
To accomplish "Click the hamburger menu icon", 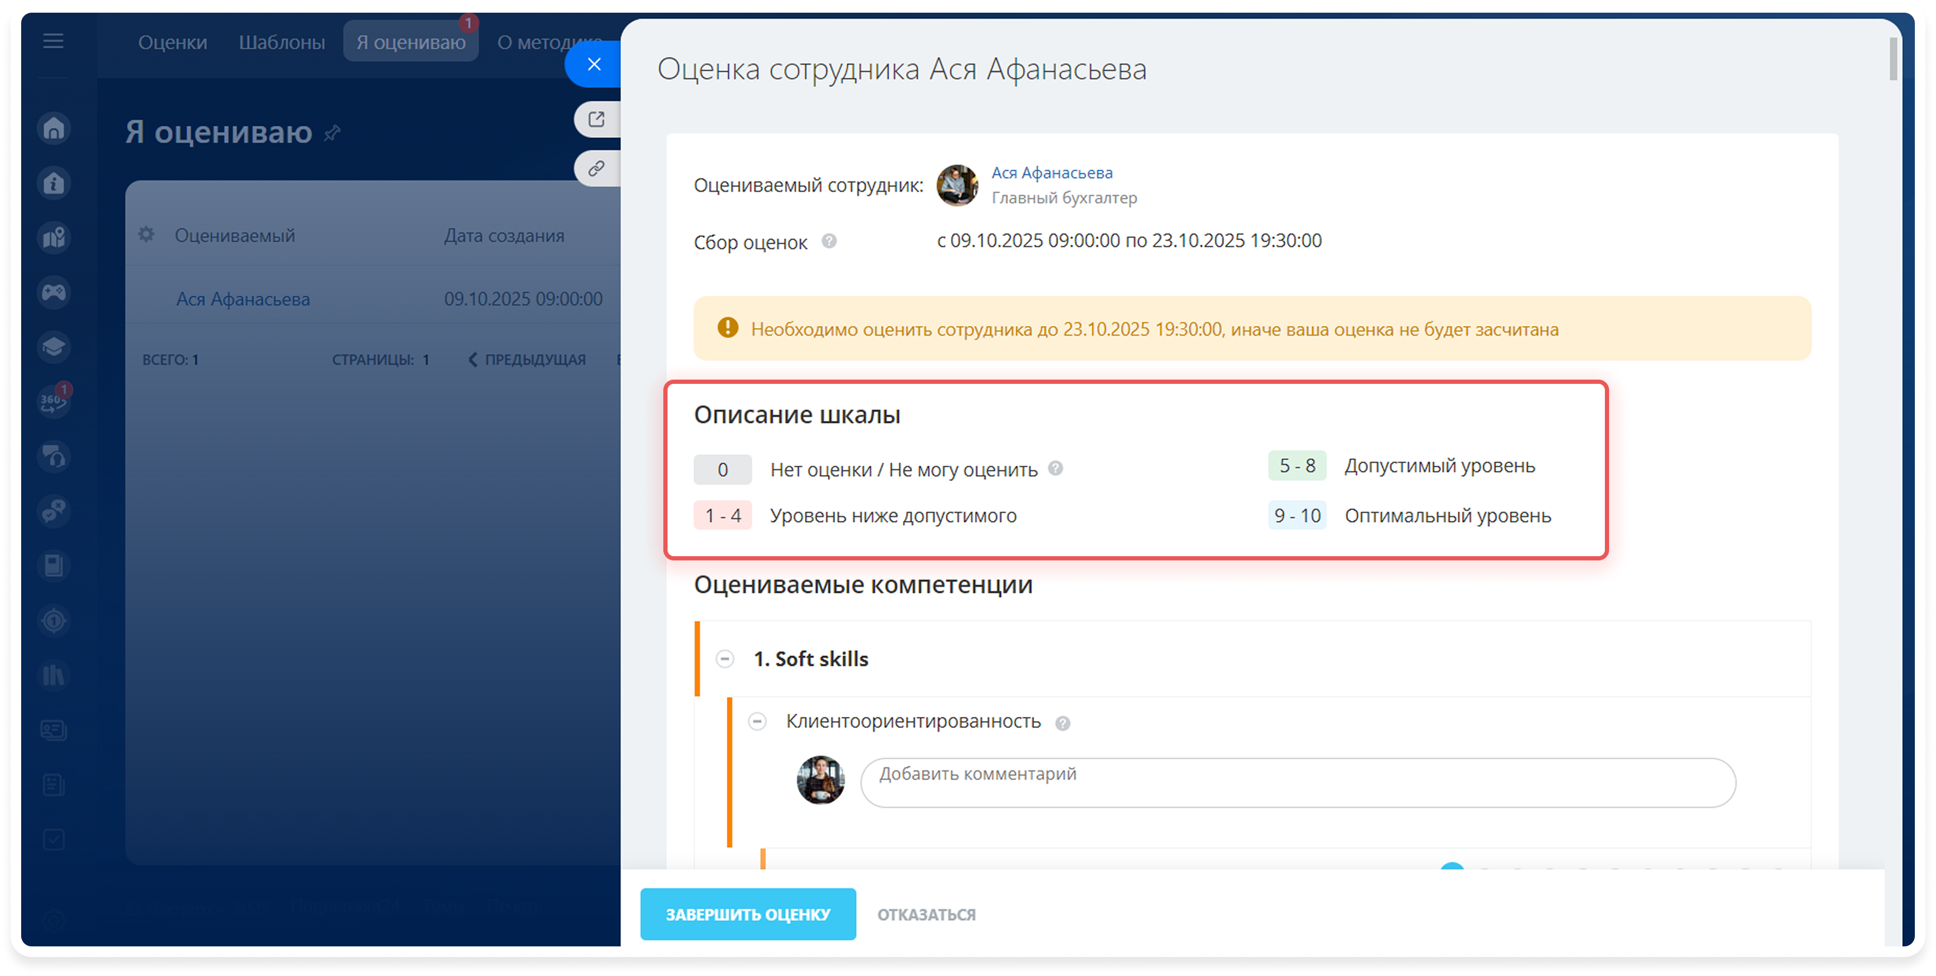I will pyautogui.click(x=52, y=41).
